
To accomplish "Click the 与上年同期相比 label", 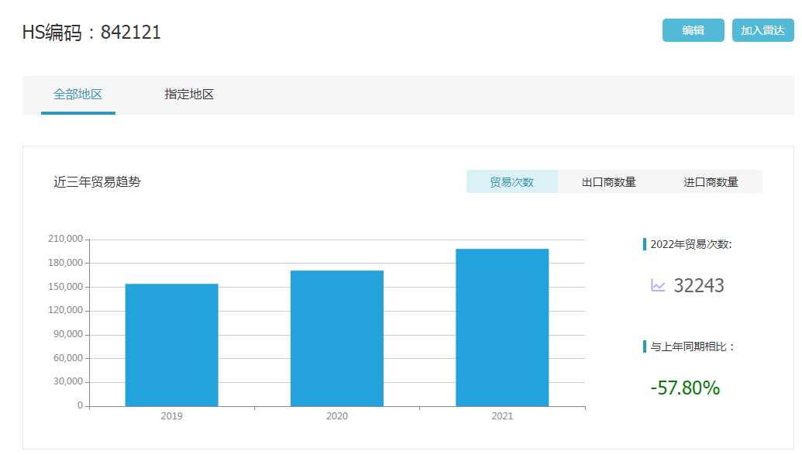I will [x=692, y=346].
